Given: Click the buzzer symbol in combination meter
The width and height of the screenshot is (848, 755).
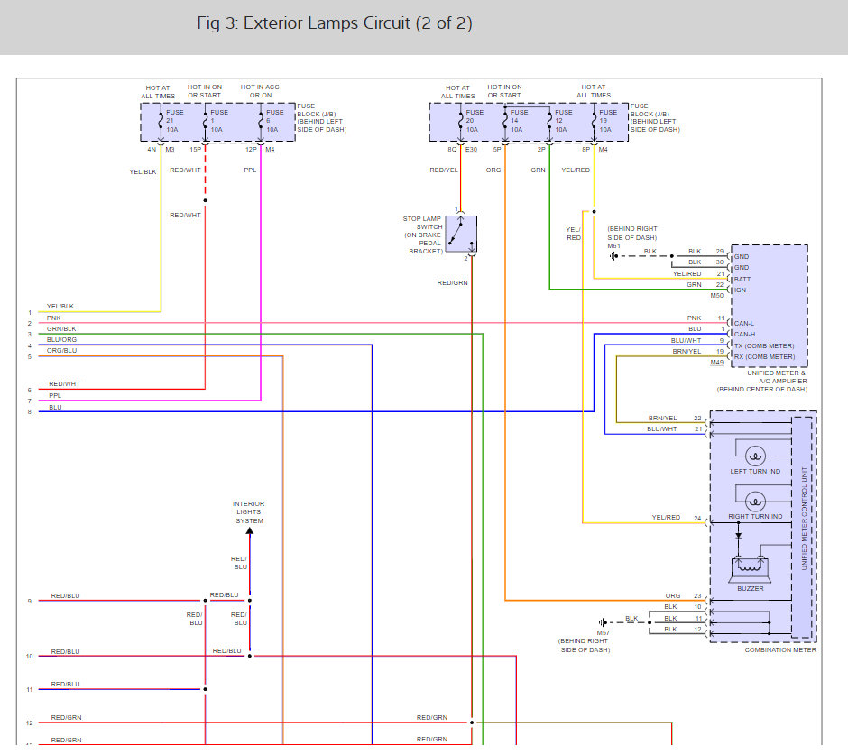Looking at the screenshot, I should pos(750,570).
